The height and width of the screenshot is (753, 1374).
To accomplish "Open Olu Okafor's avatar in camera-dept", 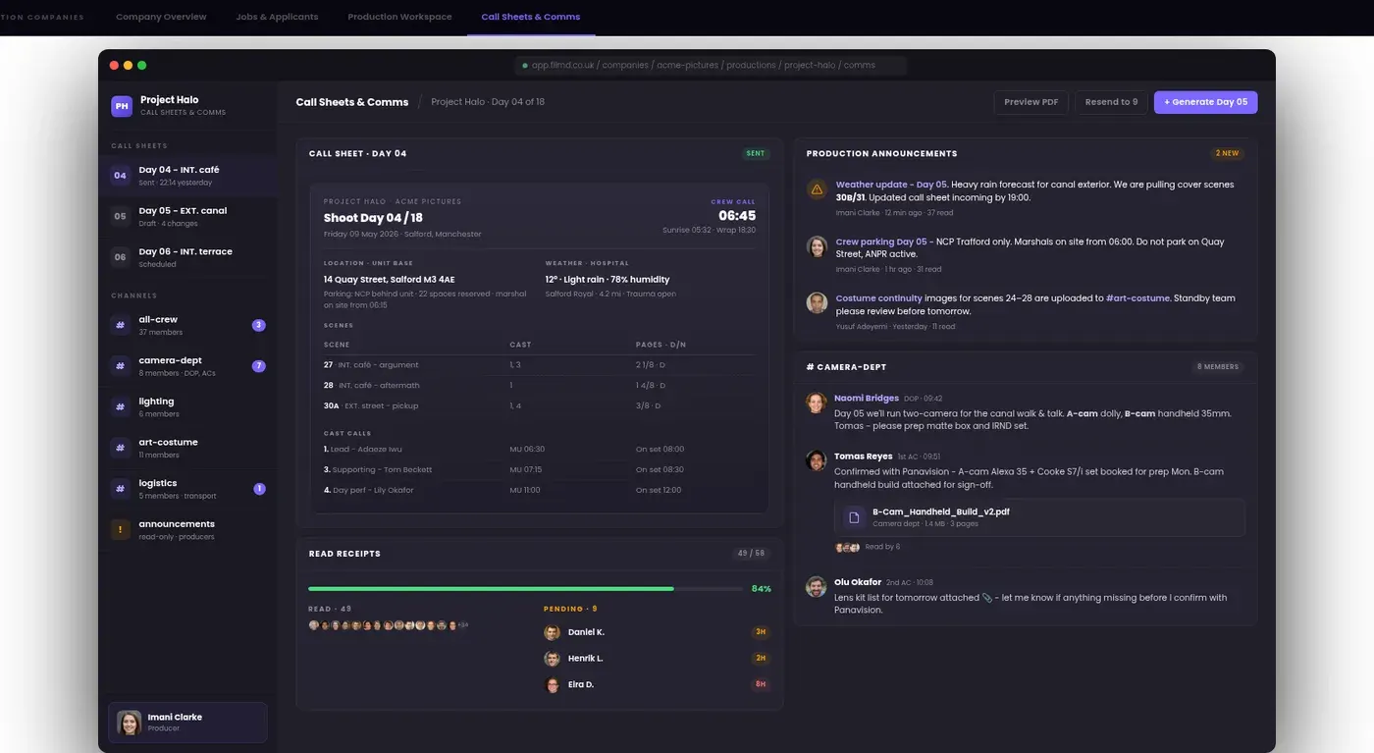I will click(x=816, y=586).
